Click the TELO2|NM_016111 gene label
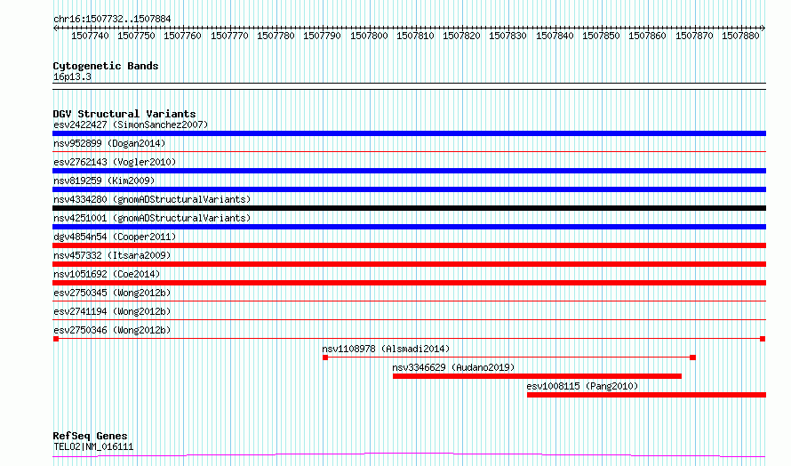 93,446
